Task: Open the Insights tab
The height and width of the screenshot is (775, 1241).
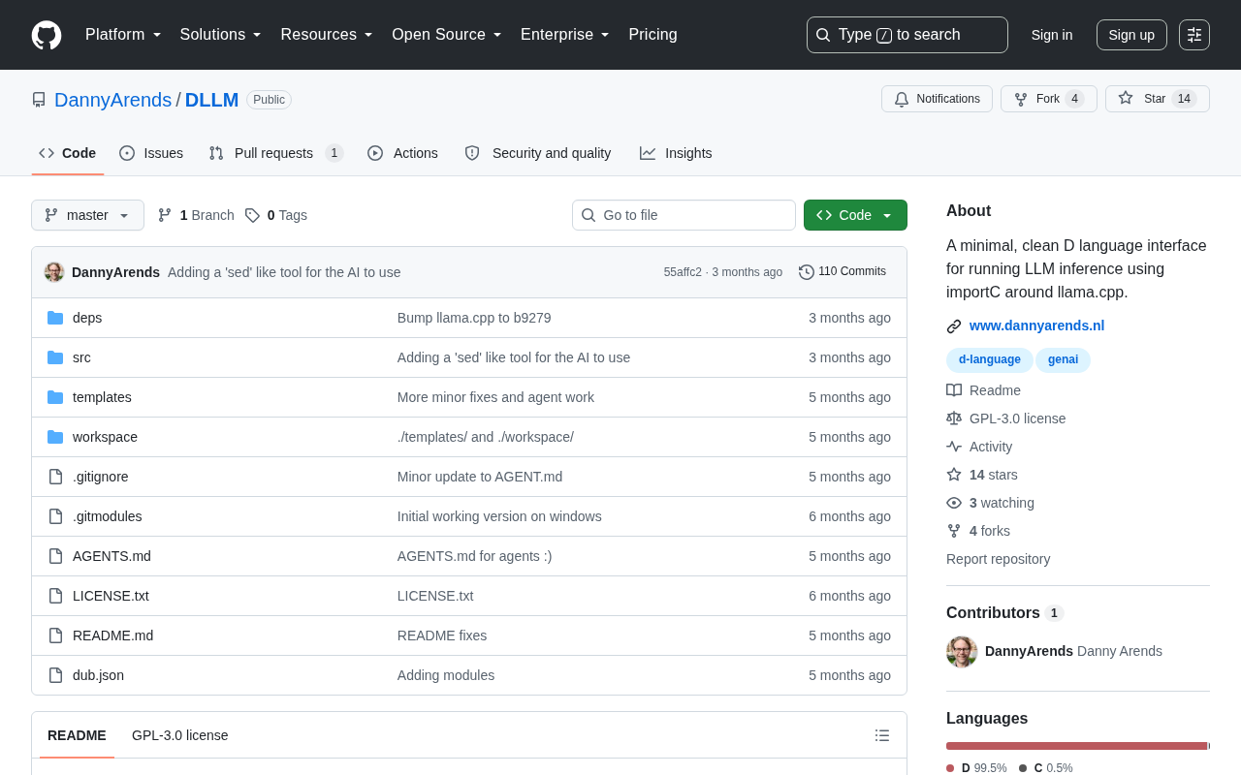Action: (x=676, y=153)
